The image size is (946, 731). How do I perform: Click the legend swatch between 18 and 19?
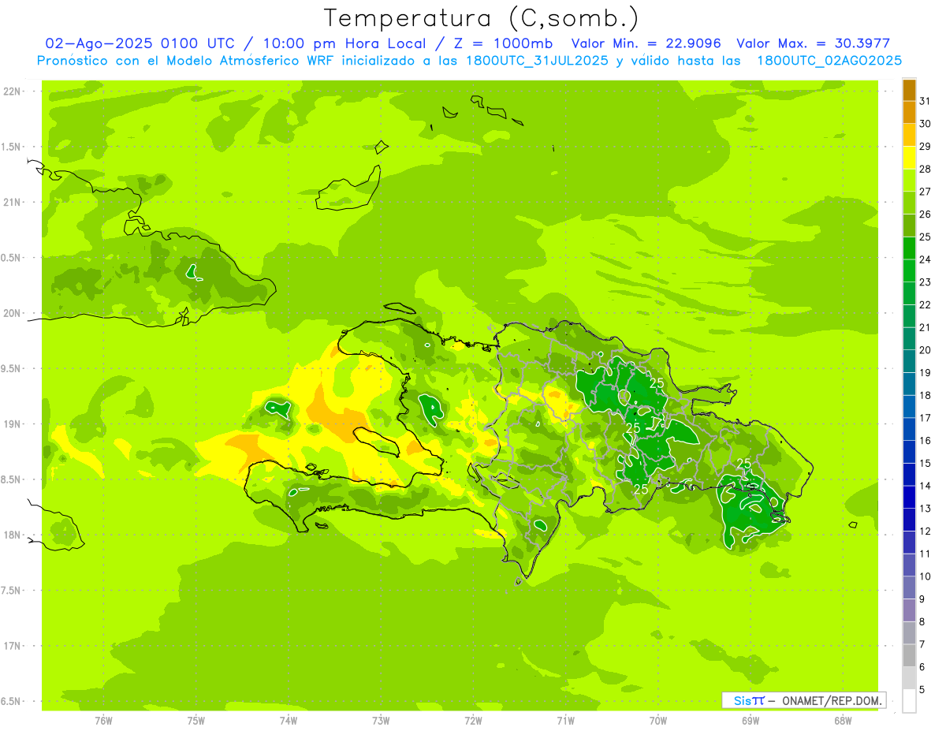click(x=909, y=384)
